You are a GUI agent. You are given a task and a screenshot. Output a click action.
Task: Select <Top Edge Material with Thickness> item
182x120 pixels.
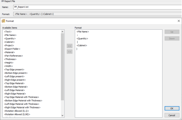[x=22, y=97]
